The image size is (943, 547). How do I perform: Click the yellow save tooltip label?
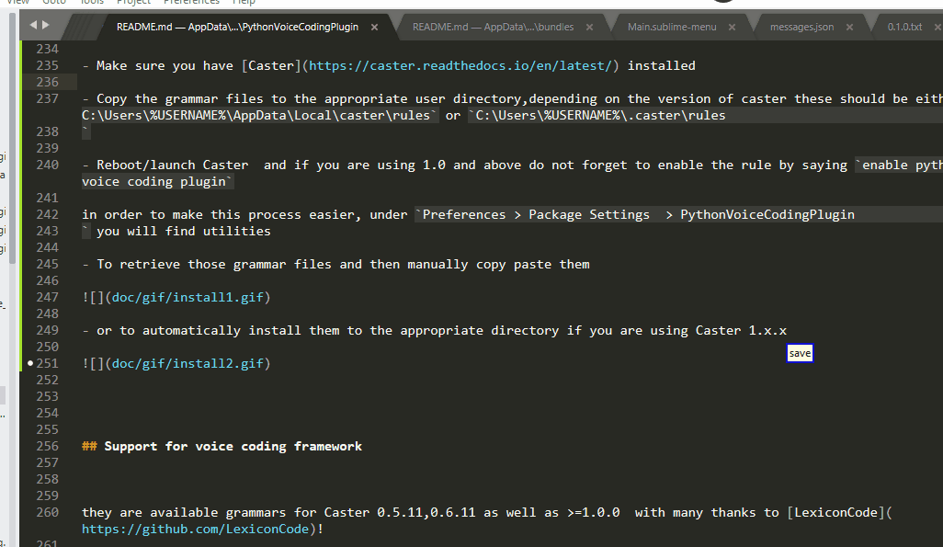click(x=800, y=353)
